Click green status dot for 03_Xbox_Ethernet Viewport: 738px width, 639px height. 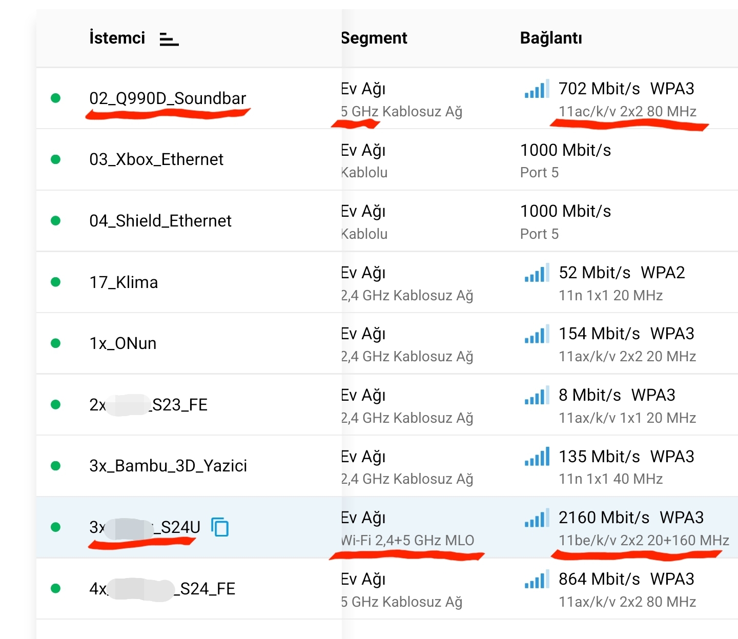(56, 159)
